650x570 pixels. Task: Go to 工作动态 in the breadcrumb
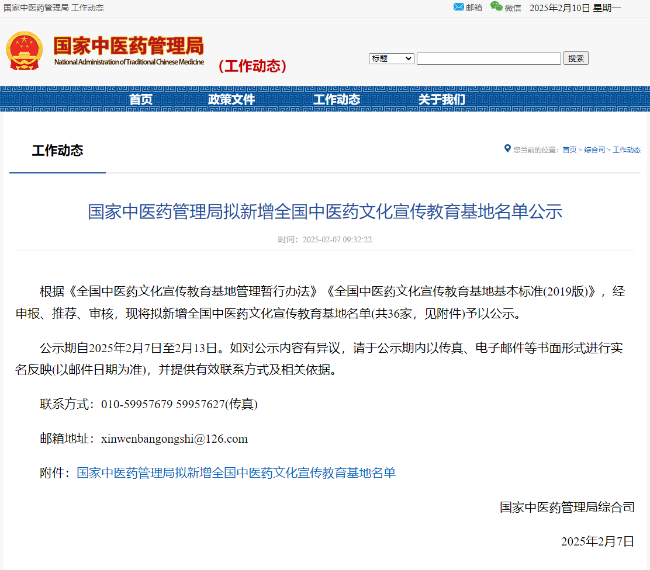[x=627, y=150]
